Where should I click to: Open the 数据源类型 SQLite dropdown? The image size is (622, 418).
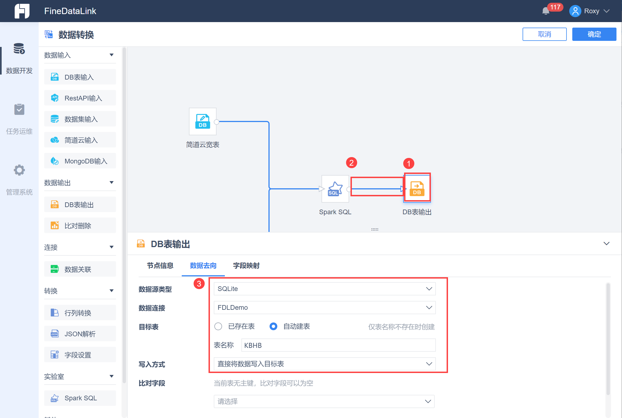coord(325,289)
